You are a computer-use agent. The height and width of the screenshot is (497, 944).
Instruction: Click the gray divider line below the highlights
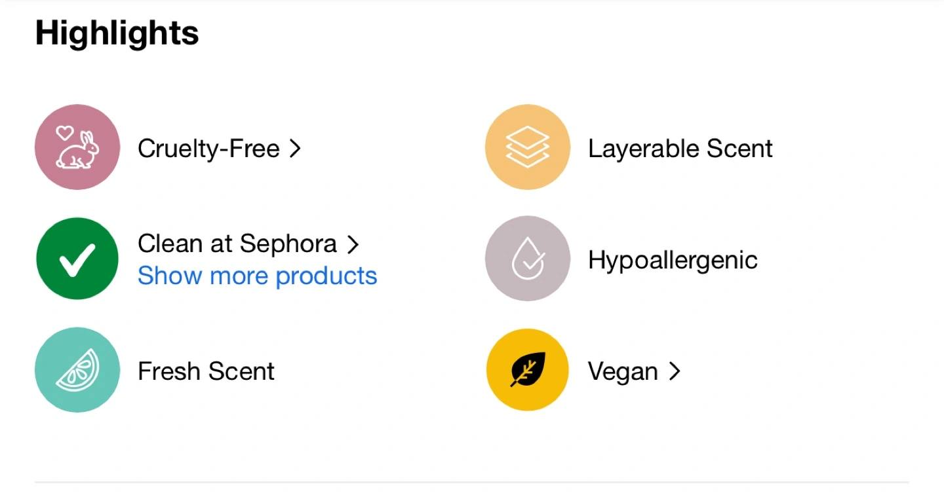[472, 483]
